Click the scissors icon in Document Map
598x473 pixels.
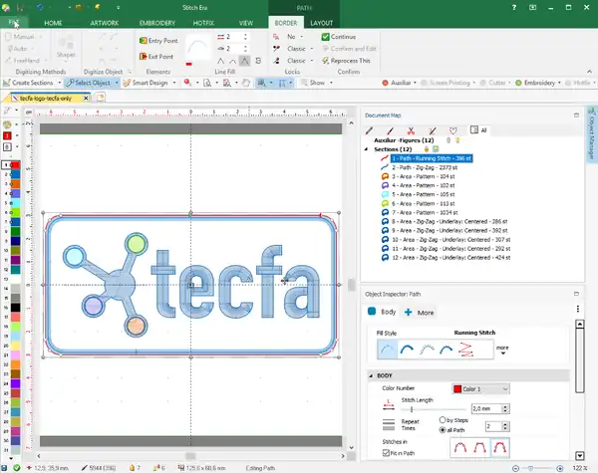click(409, 130)
